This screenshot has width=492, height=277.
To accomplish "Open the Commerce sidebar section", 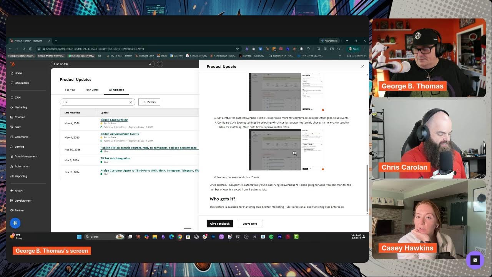I will pos(22,137).
